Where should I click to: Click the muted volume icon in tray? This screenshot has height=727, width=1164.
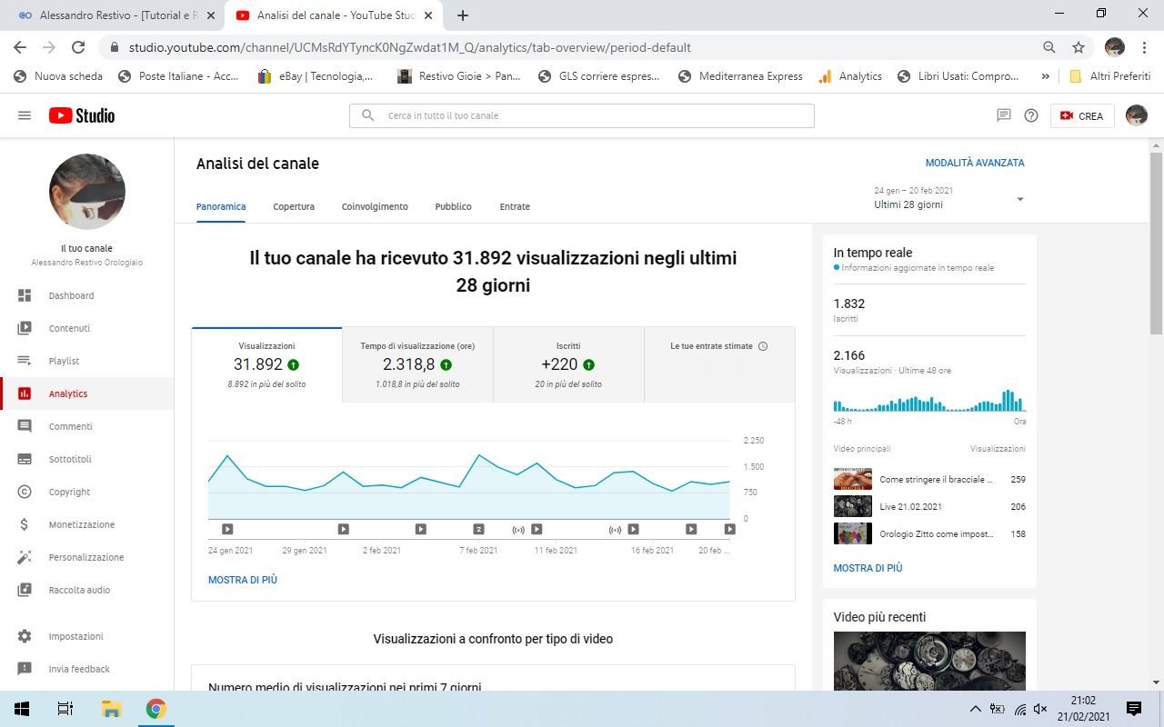pos(1041,709)
